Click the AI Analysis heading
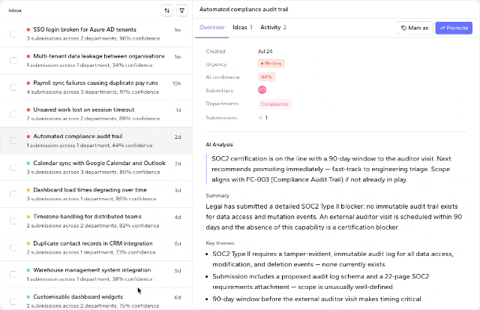480x310 pixels. pyautogui.click(x=220, y=145)
